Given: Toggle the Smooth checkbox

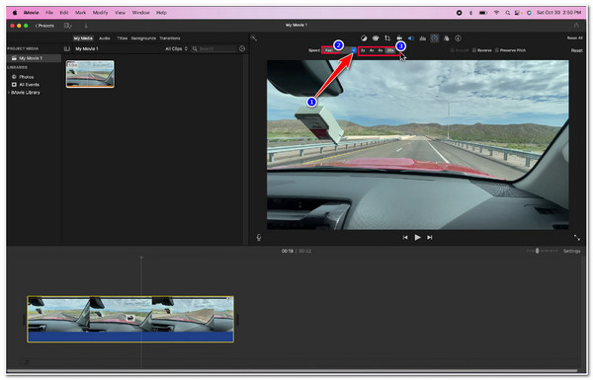Looking at the screenshot, I should 452,50.
